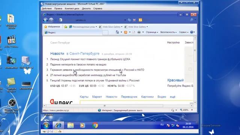Open Дискета menu in Virtual PC
Viewport: 240px width, 135px height.
(86, 9)
